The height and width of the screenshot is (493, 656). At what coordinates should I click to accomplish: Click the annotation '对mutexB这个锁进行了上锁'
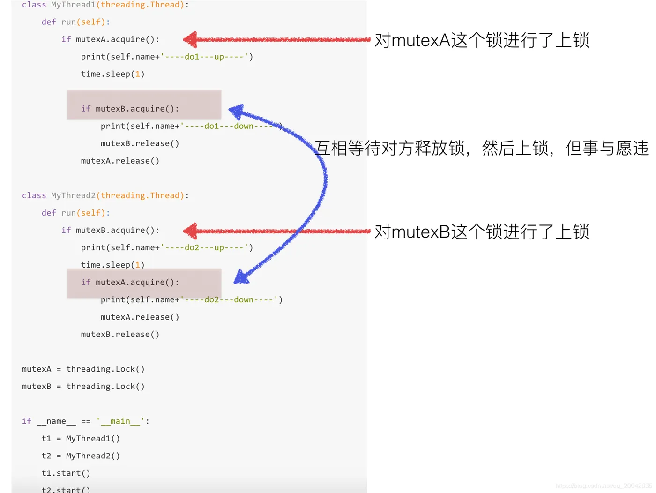pyautogui.click(x=482, y=232)
